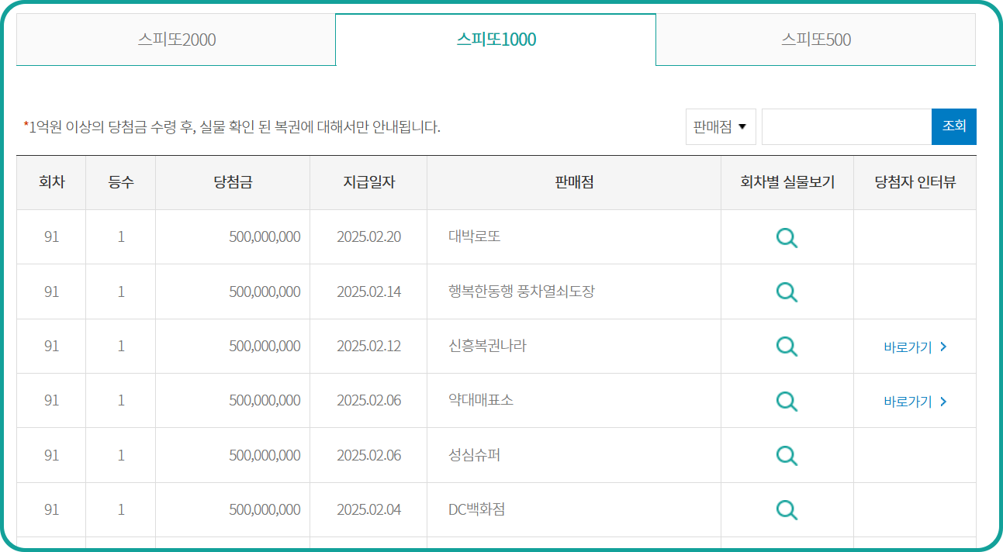The image size is (1003, 552).
Task: Open 바로가기 interview link for 신흥복권나라
Action: click(915, 347)
